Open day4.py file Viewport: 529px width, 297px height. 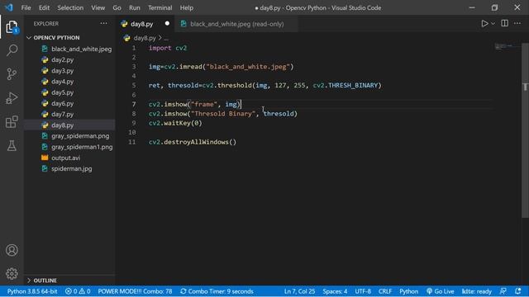63,82
